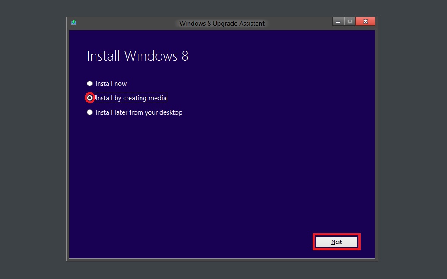The image size is (447, 279).
Task: Click the 'Install later from your desktop' label
Action: [x=139, y=112]
